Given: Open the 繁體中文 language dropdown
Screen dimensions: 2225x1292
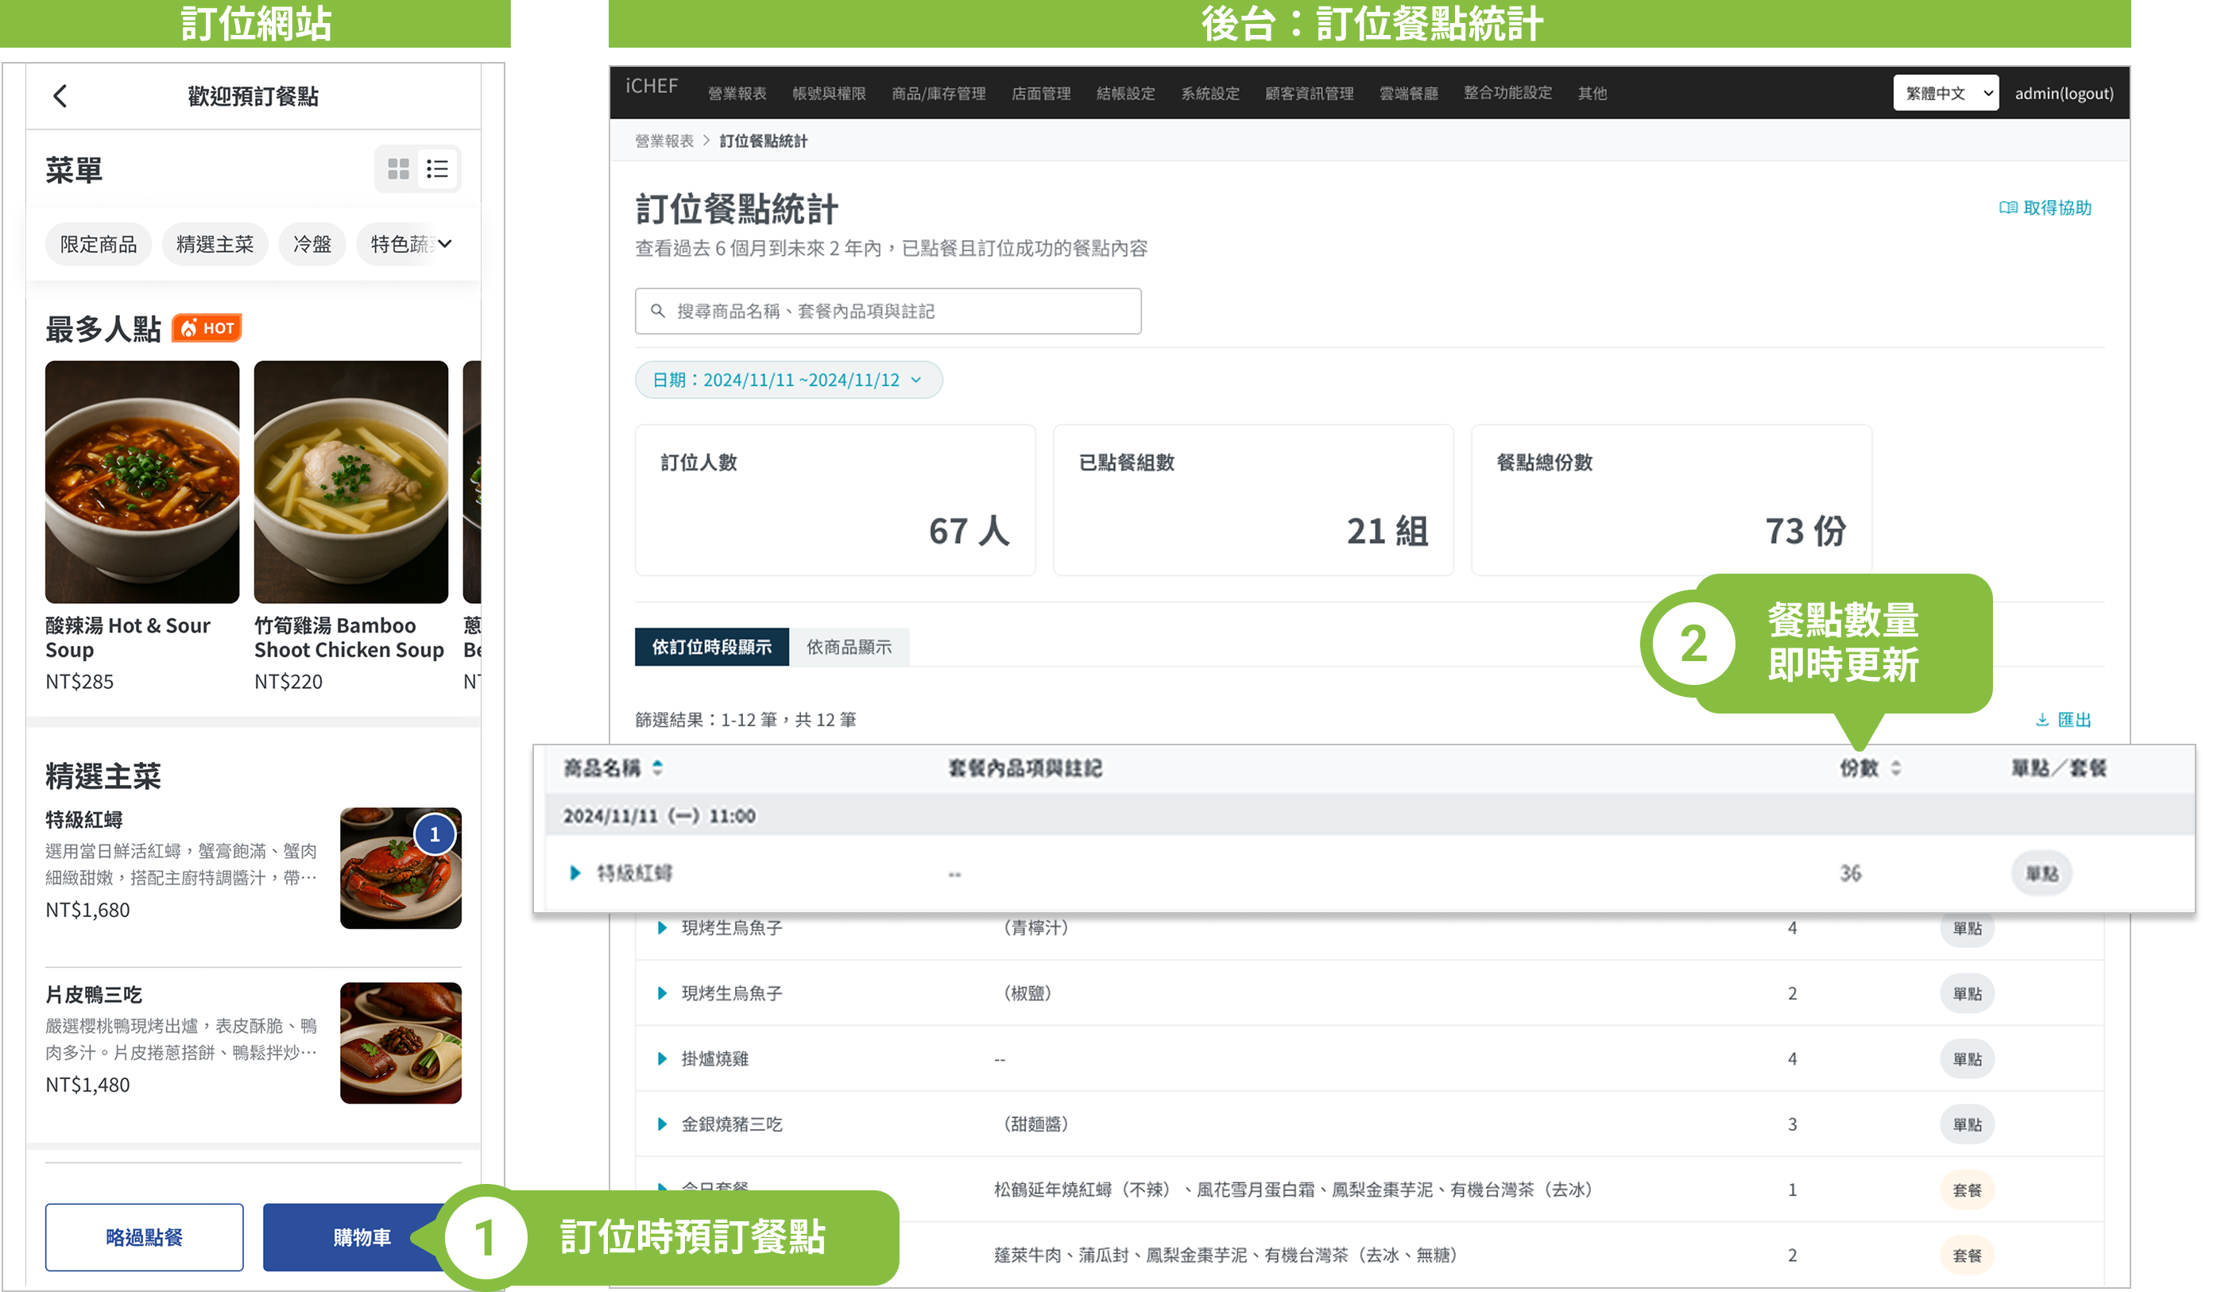Looking at the screenshot, I should (1945, 93).
